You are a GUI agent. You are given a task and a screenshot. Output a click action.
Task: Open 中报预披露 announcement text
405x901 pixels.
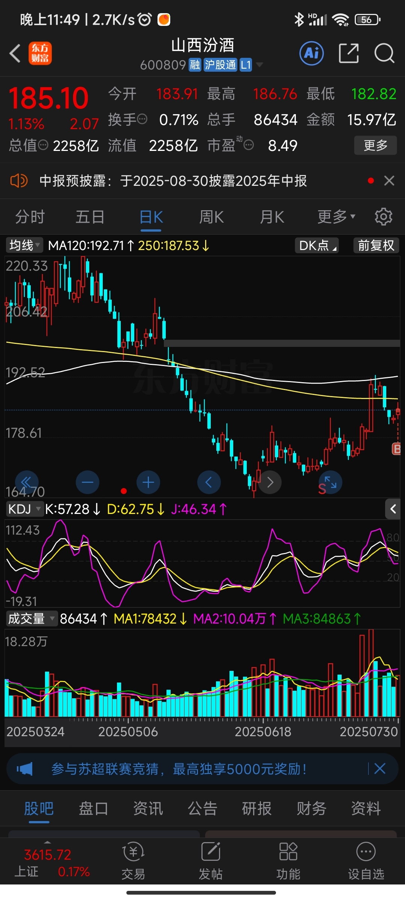[x=173, y=181]
